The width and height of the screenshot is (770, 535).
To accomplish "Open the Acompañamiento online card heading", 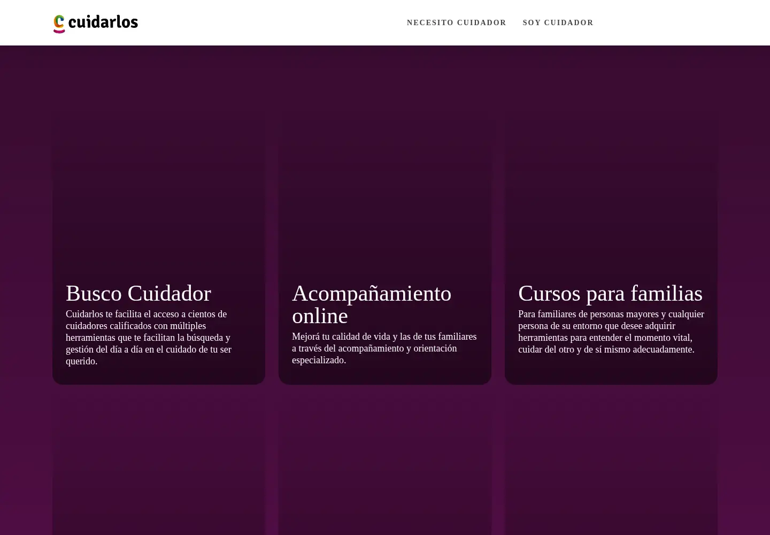I will (372, 304).
